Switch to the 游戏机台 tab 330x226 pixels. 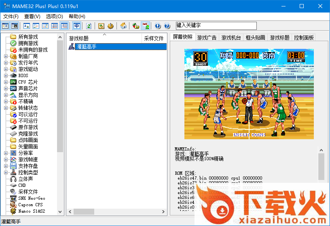click(231, 38)
